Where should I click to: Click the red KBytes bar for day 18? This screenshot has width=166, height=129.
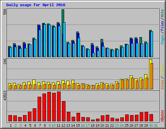click(93, 121)
